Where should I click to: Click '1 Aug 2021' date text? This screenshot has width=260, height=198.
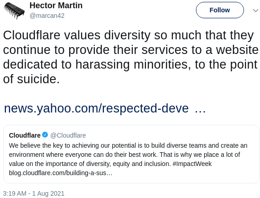pyautogui.click(x=48, y=193)
